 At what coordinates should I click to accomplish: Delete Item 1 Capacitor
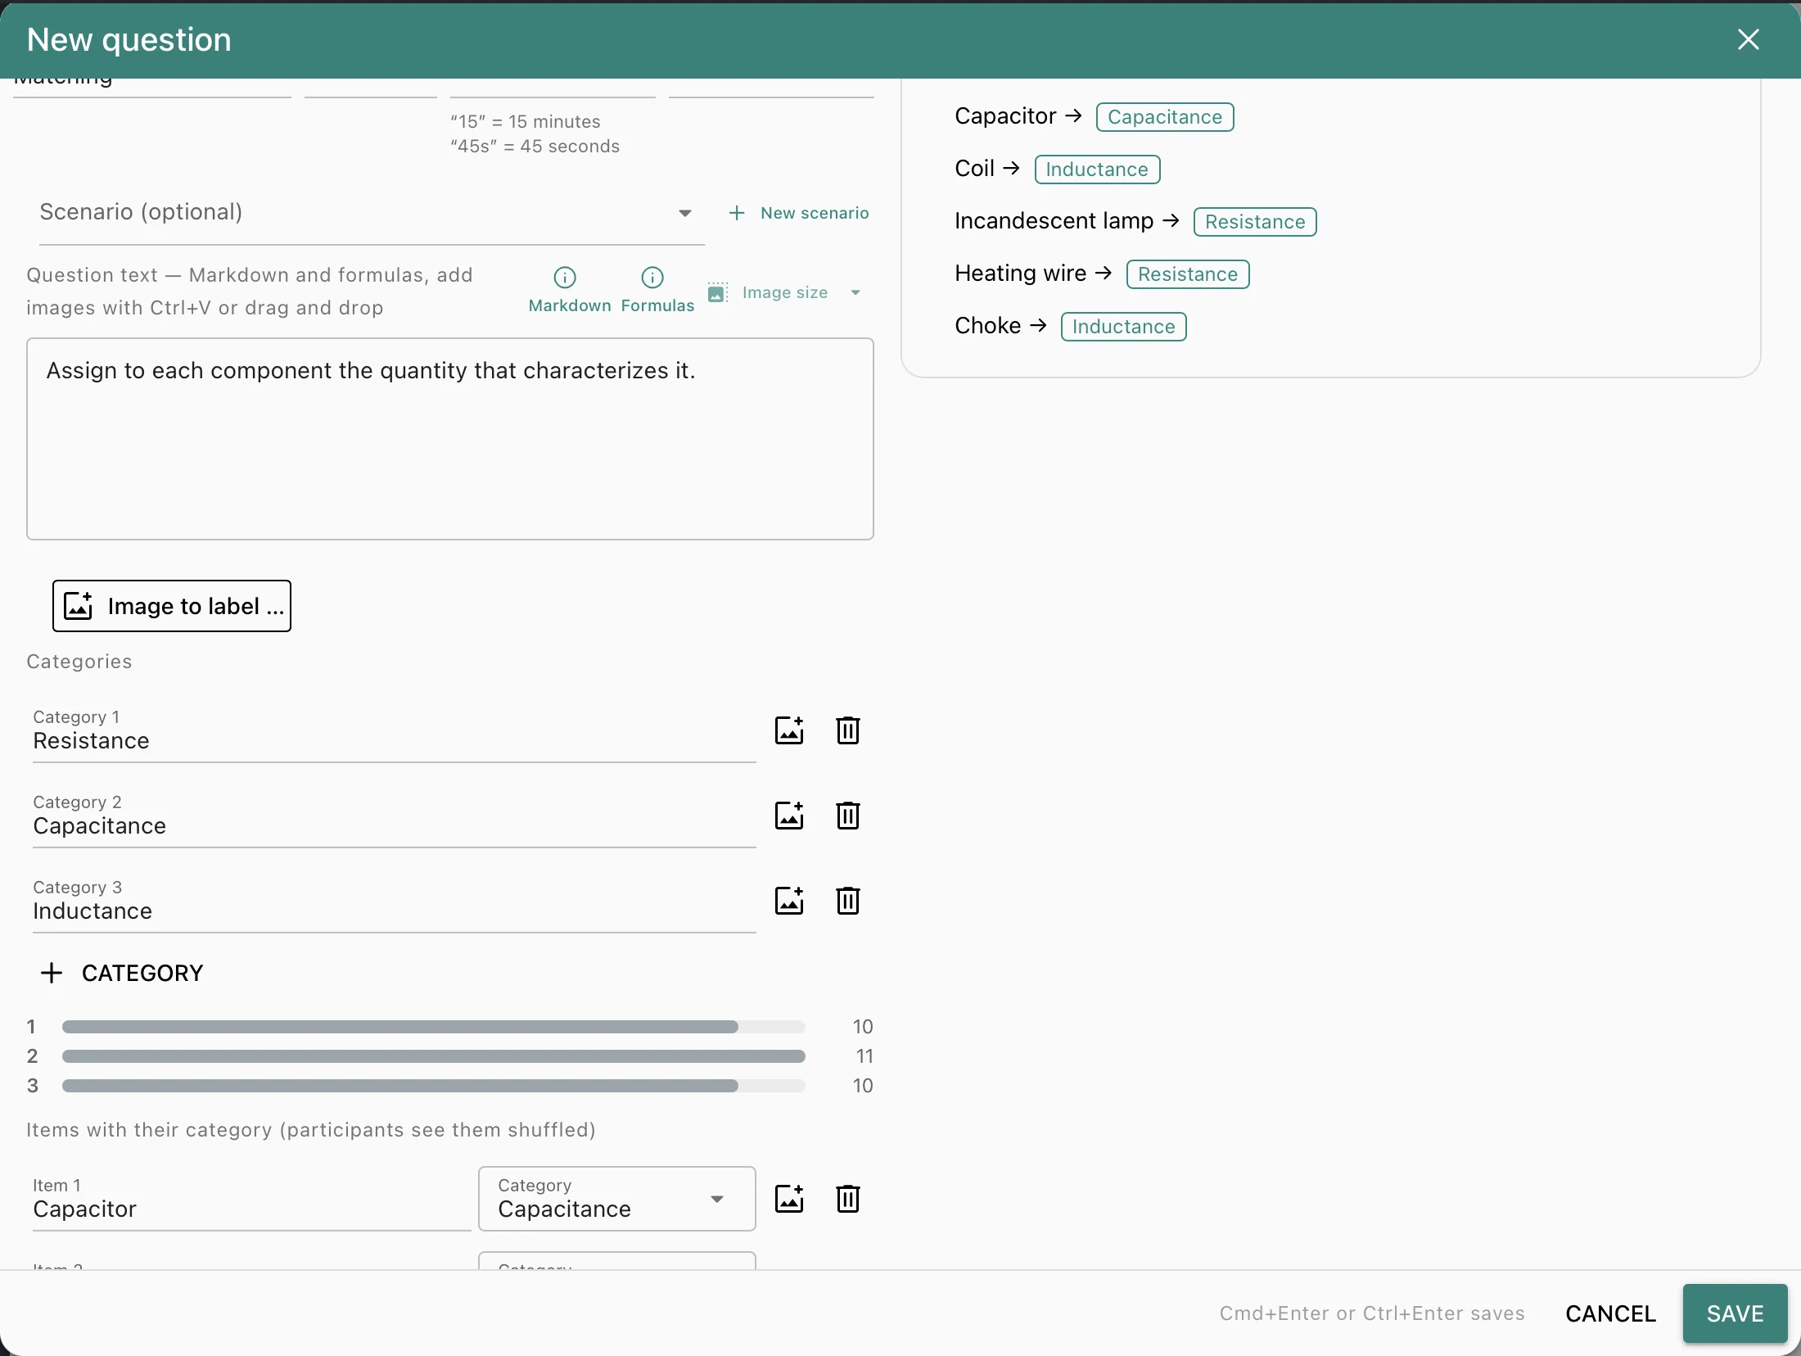coord(847,1199)
